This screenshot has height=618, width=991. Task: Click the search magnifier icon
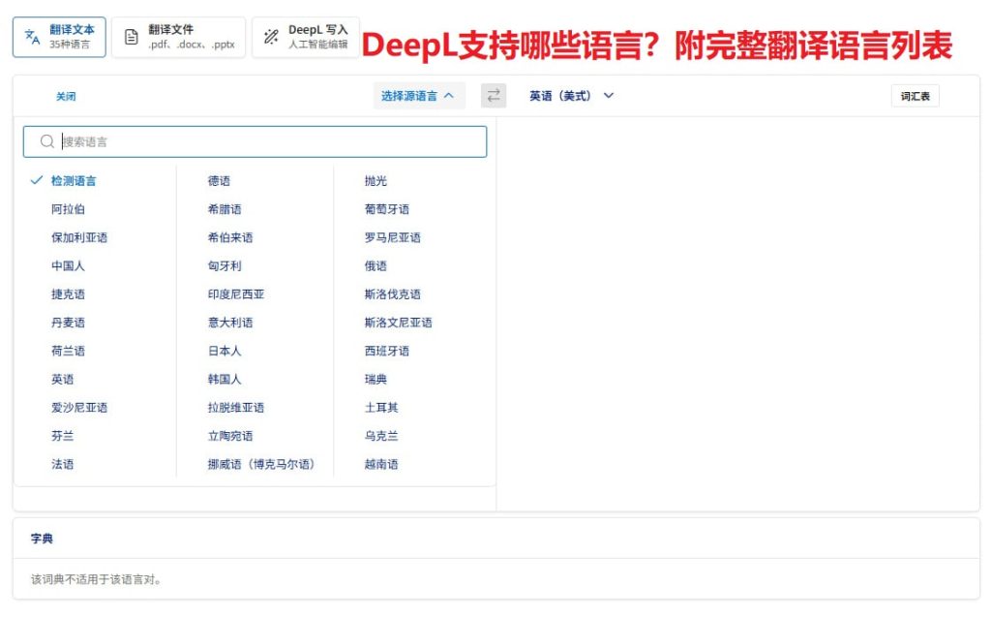[46, 141]
